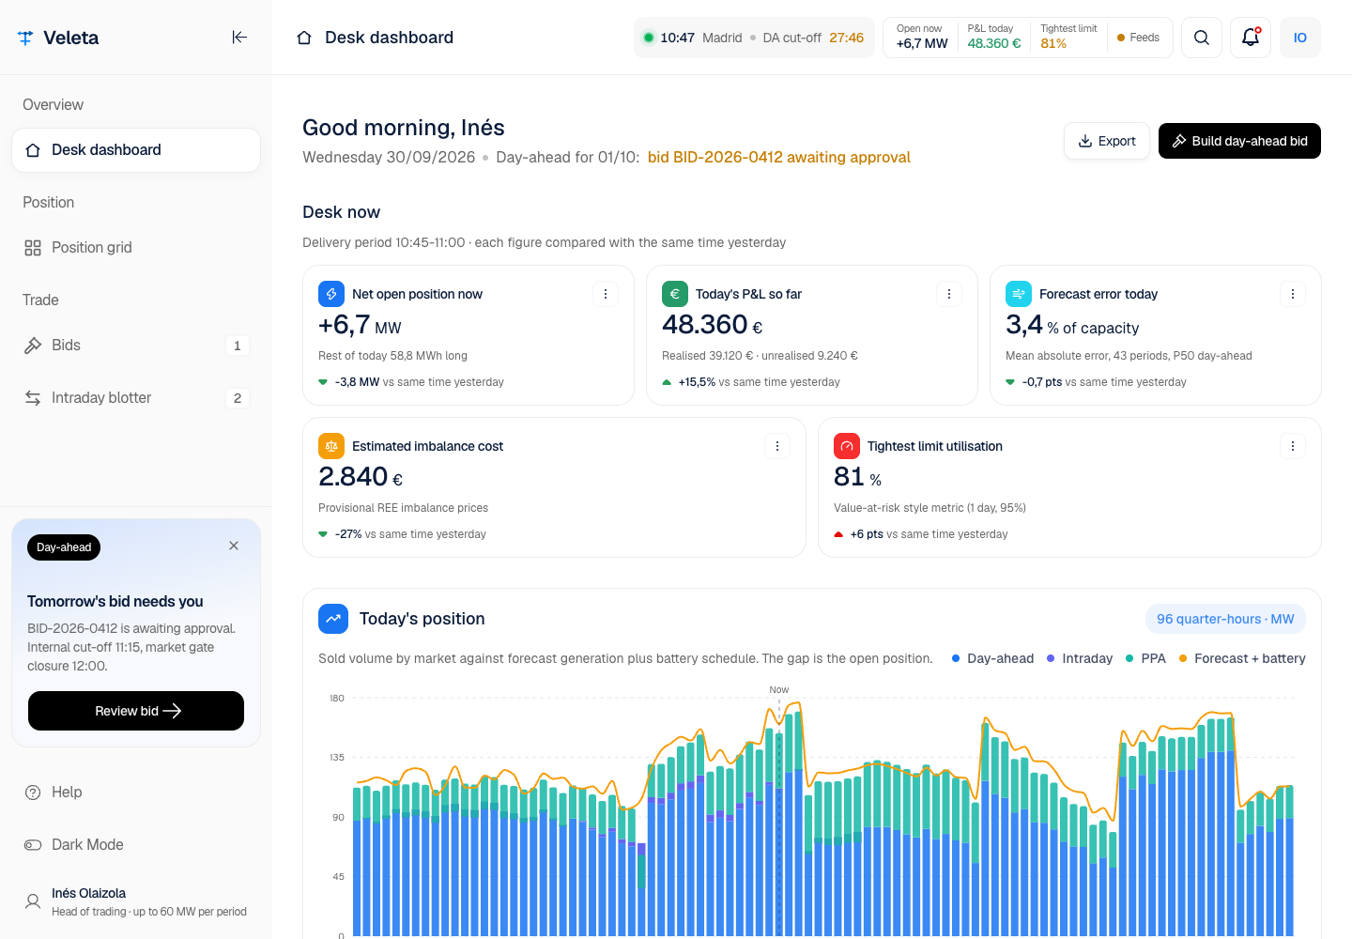Toggle PPA series in chart legend
The height and width of the screenshot is (939, 1352).
click(x=1145, y=658)
